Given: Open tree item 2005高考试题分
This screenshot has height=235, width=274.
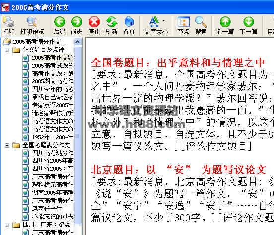Looking at the screenshot, I should pyautogui.click(x=53, y=66).
